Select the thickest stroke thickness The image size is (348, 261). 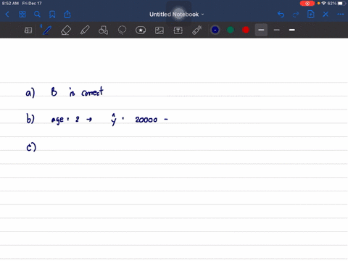pos(292,30)
